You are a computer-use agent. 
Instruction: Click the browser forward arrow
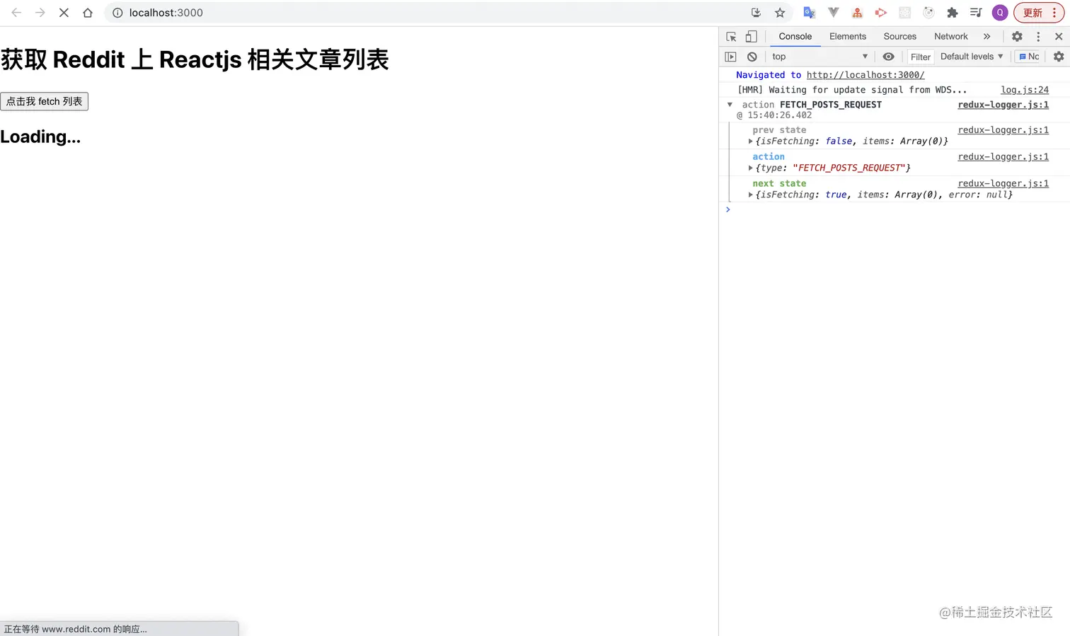pyautogui.click(x=40, y=13)
